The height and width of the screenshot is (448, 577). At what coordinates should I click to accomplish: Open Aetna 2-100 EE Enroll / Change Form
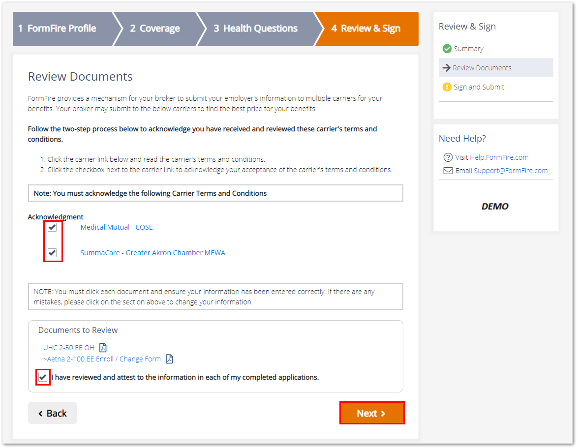(x=102, y=359)
